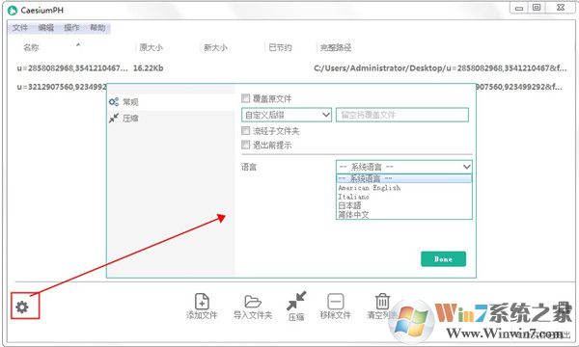Sort by the 新大小 column header
Screen dimensions: 579x347
[x=215, y=47]
